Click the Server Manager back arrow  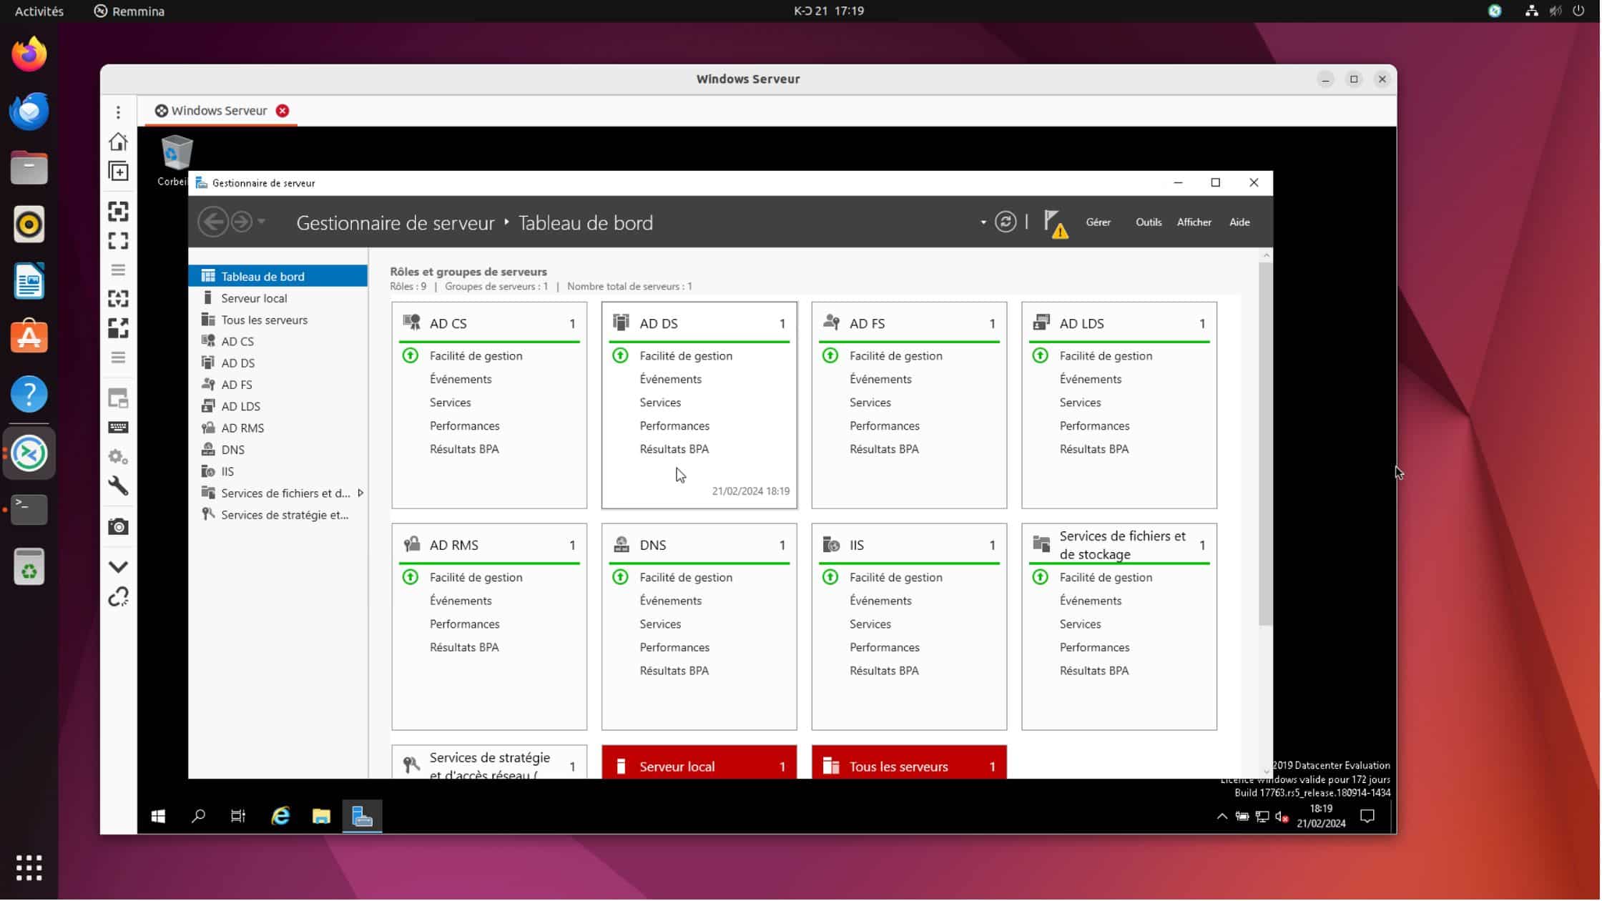pos(213,222)
